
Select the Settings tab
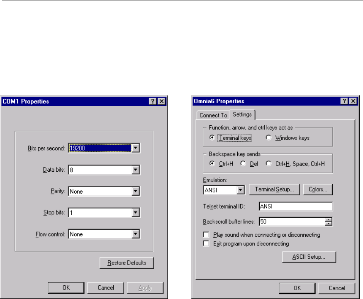coord(242,114)
